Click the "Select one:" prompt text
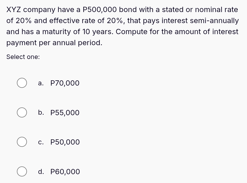 pyautogui.click(x=23, y=57)
